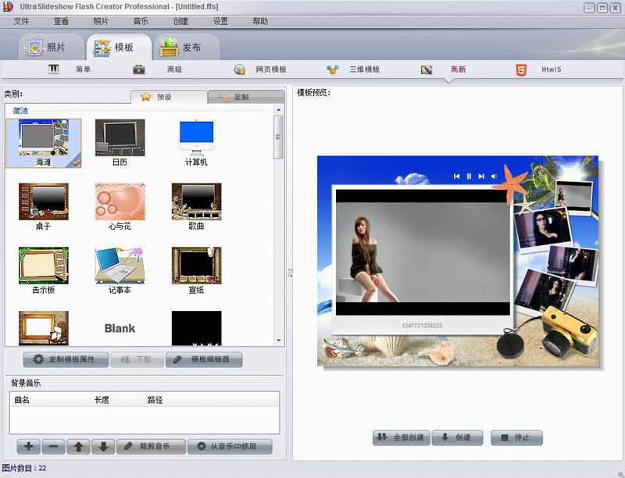Open the 模板编辑器 button
Screen dimensions: 625x478
204,360
